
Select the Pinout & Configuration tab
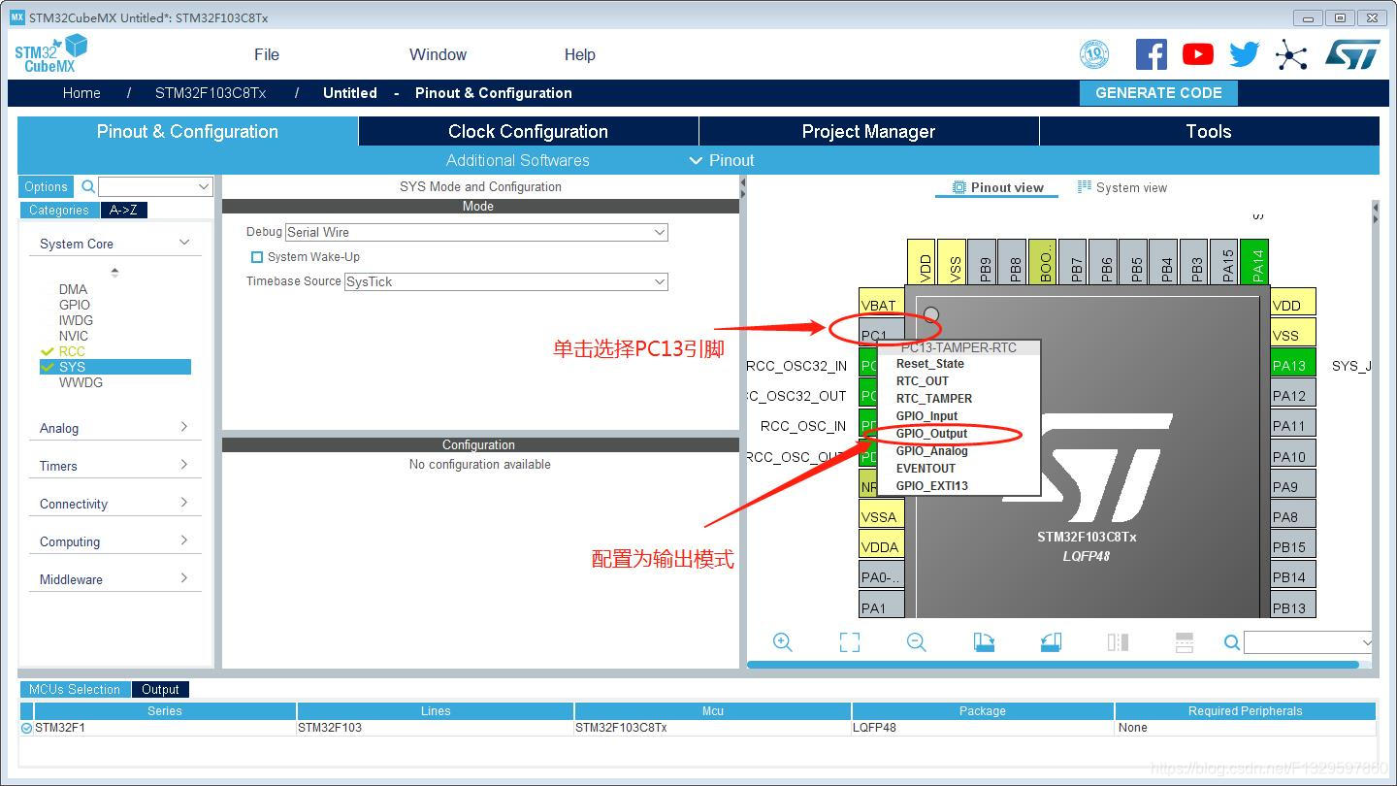coord(187,131)
